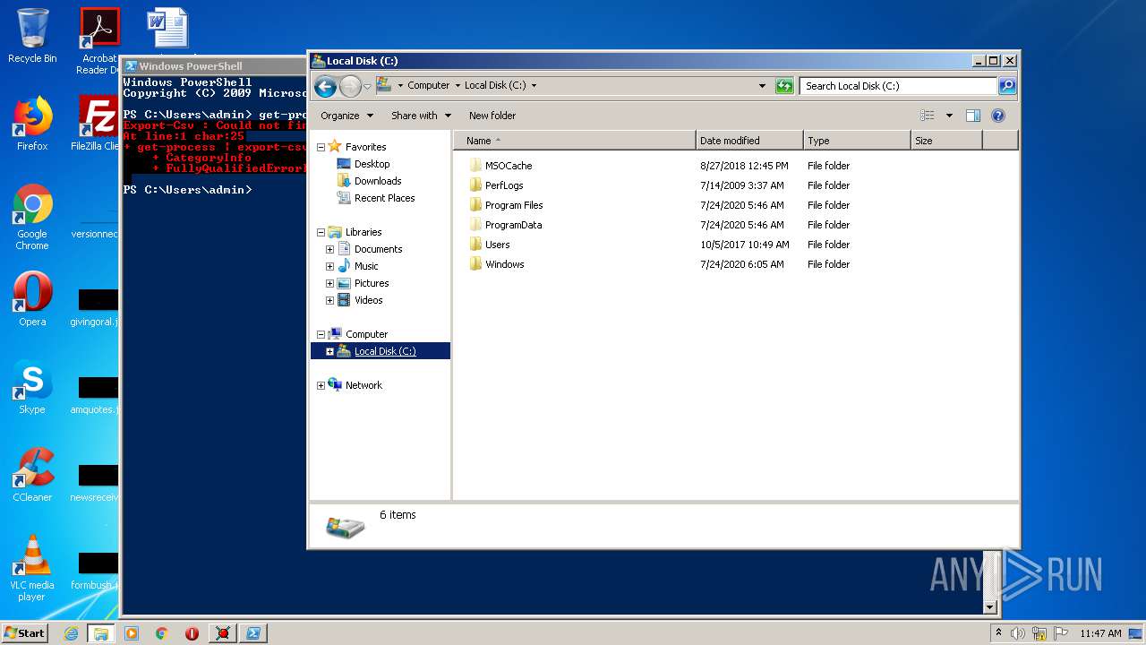
Task: Click Local Disk (C:) breadcrumb segment
Action: click(x=495, y=86)
